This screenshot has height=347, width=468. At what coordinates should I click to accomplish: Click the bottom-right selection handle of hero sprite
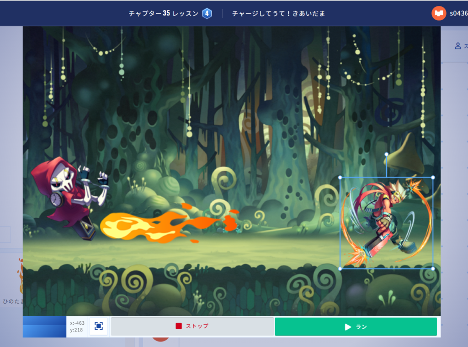(433, 268)
